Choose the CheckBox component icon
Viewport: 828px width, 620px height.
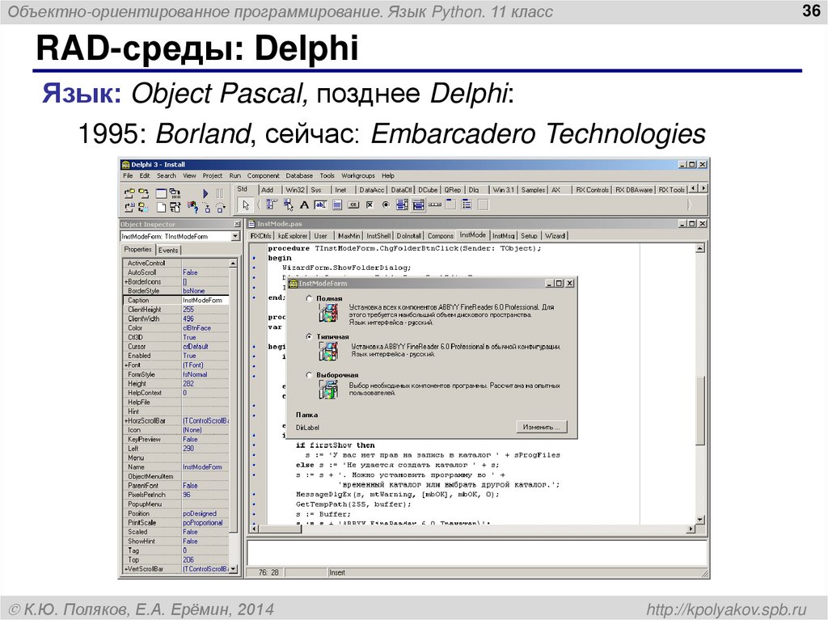point(370,205)
